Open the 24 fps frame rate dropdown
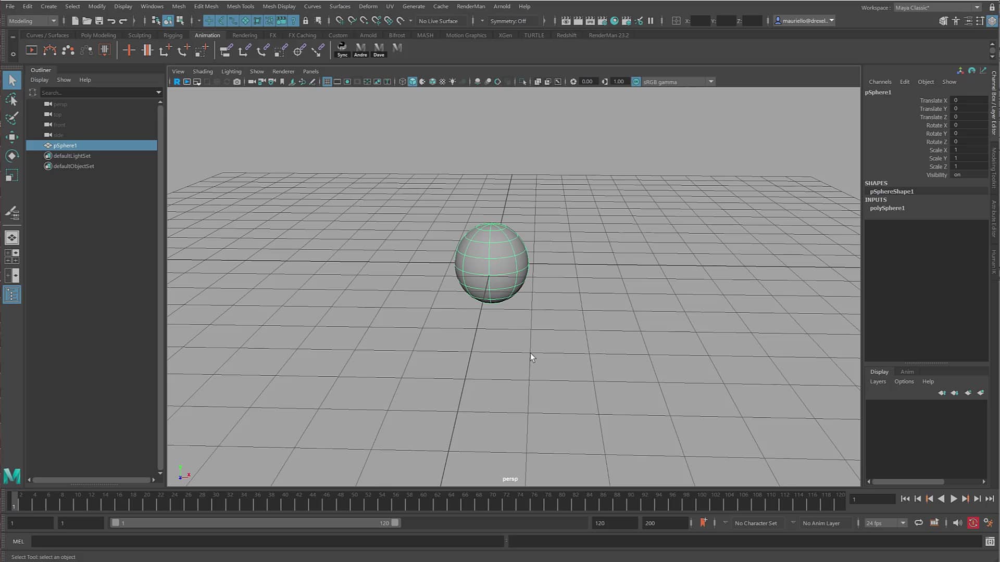 coord(885,523)
